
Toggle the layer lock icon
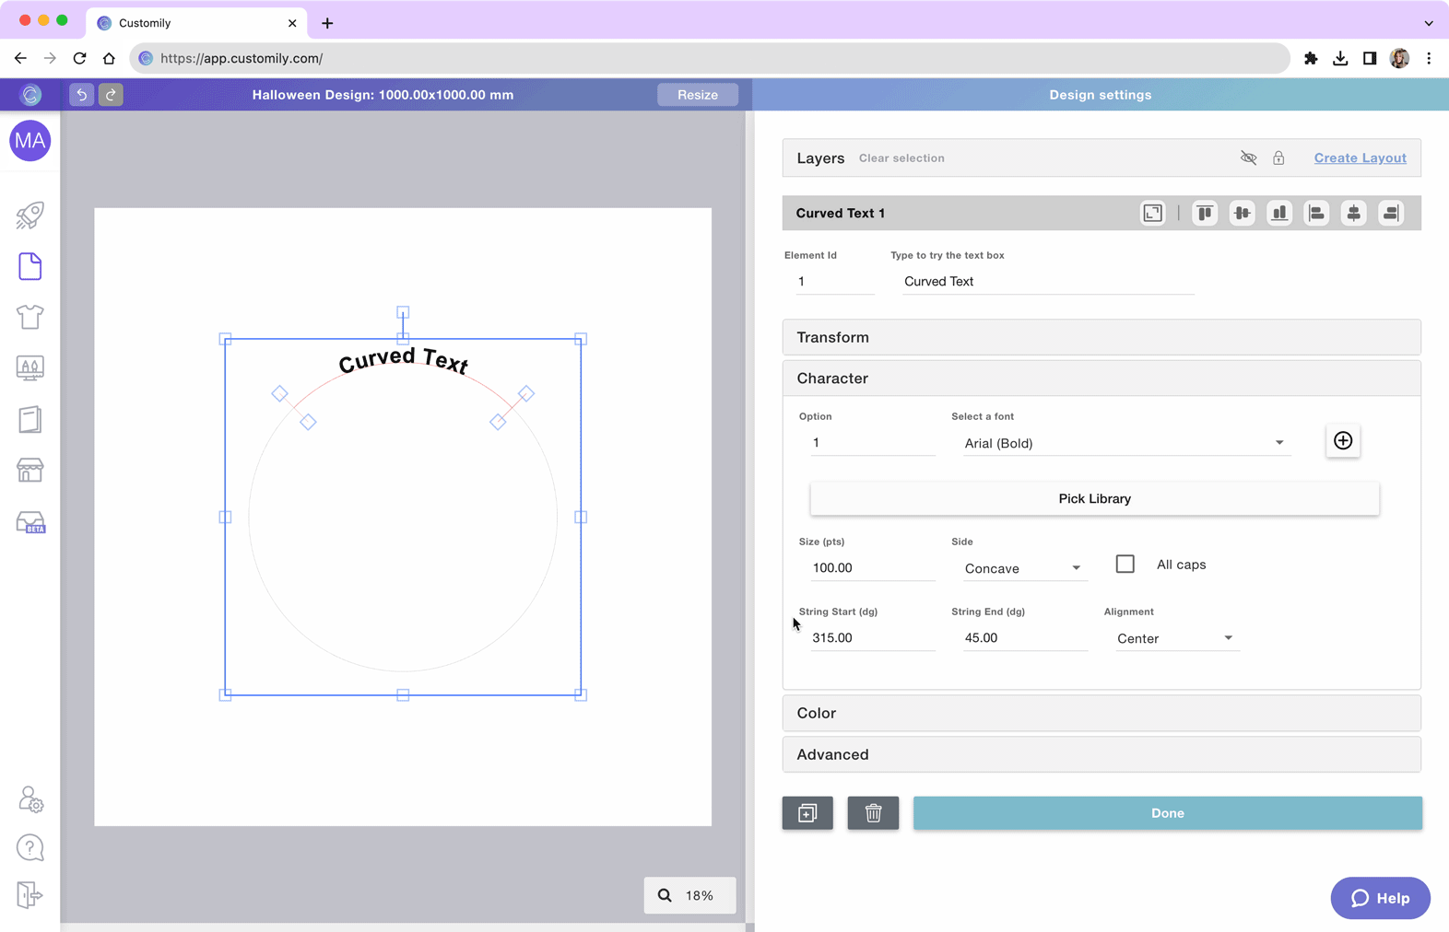coord(1278,157)
